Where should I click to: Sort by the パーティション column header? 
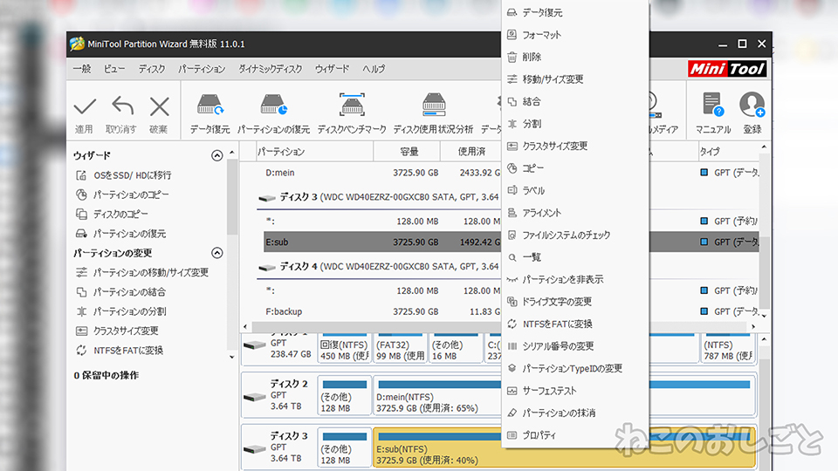click(x=315, y=152)
